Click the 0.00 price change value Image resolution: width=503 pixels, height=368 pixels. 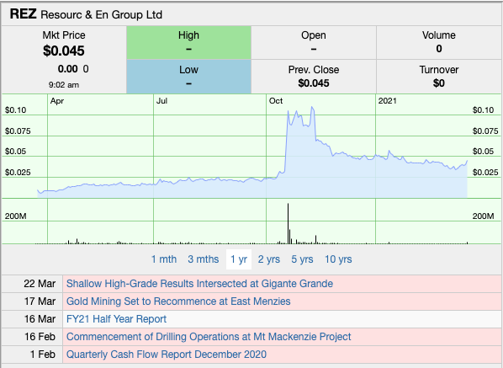click(x=67, y=69)
